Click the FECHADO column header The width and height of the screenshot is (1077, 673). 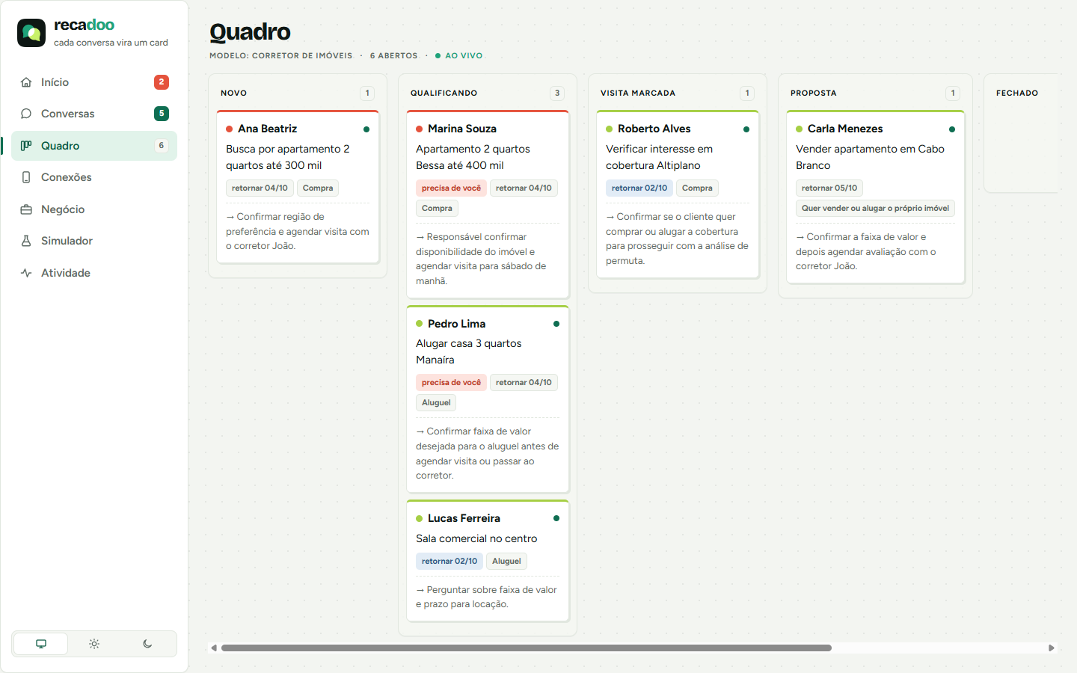pyautogui.click(x=1017, y=93)
